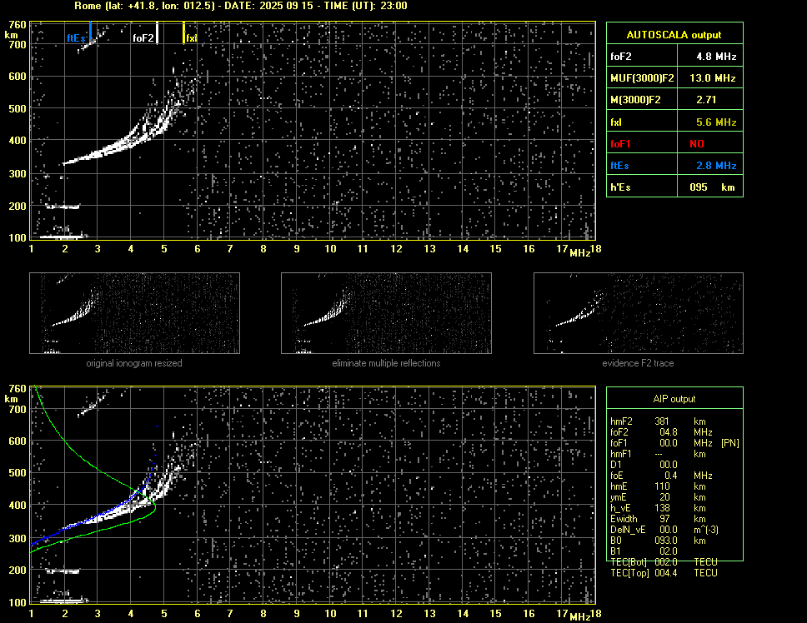Select the [PN] flag beside foF1

tap(729, 443)
